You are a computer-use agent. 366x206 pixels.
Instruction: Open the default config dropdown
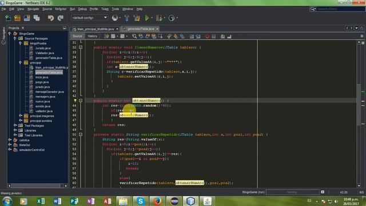[x=89, y=18]
